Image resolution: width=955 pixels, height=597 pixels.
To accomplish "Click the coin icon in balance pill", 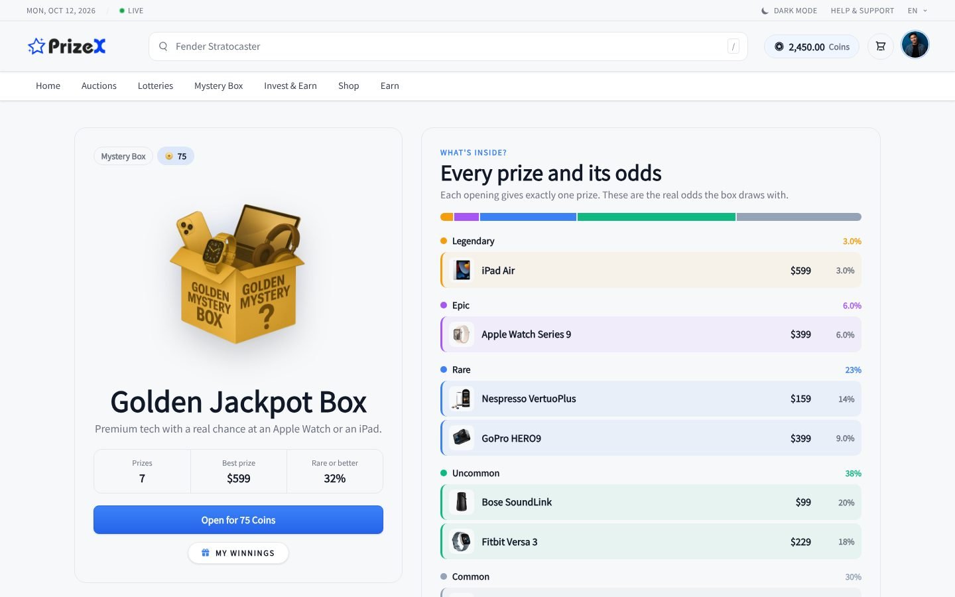I will [779, 46].
